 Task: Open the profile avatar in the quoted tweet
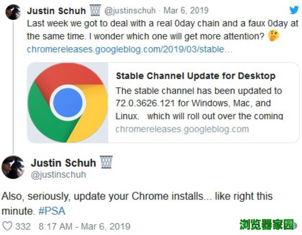pos(13,13)
